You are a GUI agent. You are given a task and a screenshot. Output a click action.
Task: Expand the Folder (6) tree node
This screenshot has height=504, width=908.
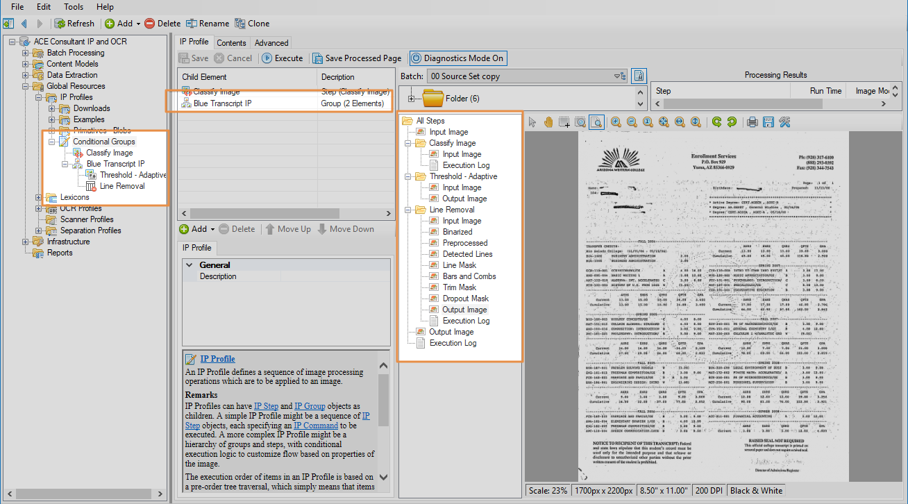click(412, 99)
